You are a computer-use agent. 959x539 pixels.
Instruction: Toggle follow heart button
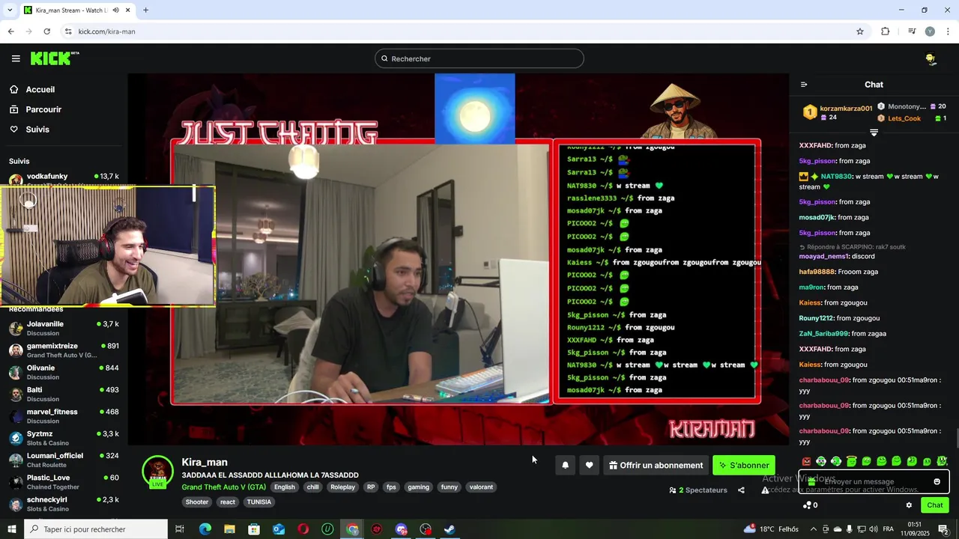(x=590, y=465)
